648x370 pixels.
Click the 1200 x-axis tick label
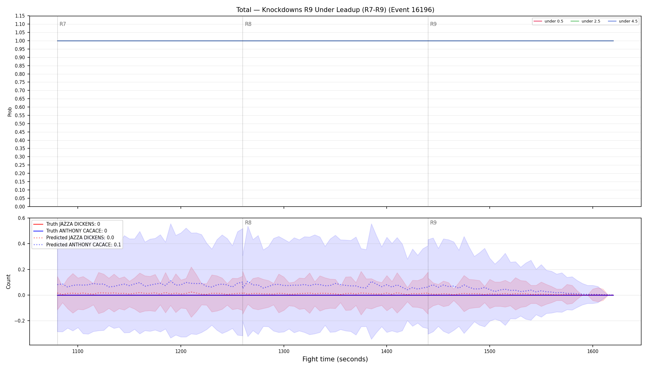point(181,351)
